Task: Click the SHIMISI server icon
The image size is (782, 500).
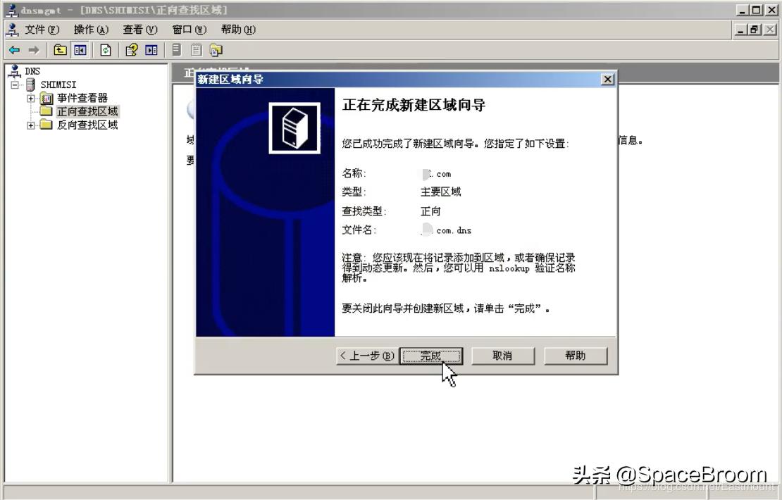Action: click(31, 85)
